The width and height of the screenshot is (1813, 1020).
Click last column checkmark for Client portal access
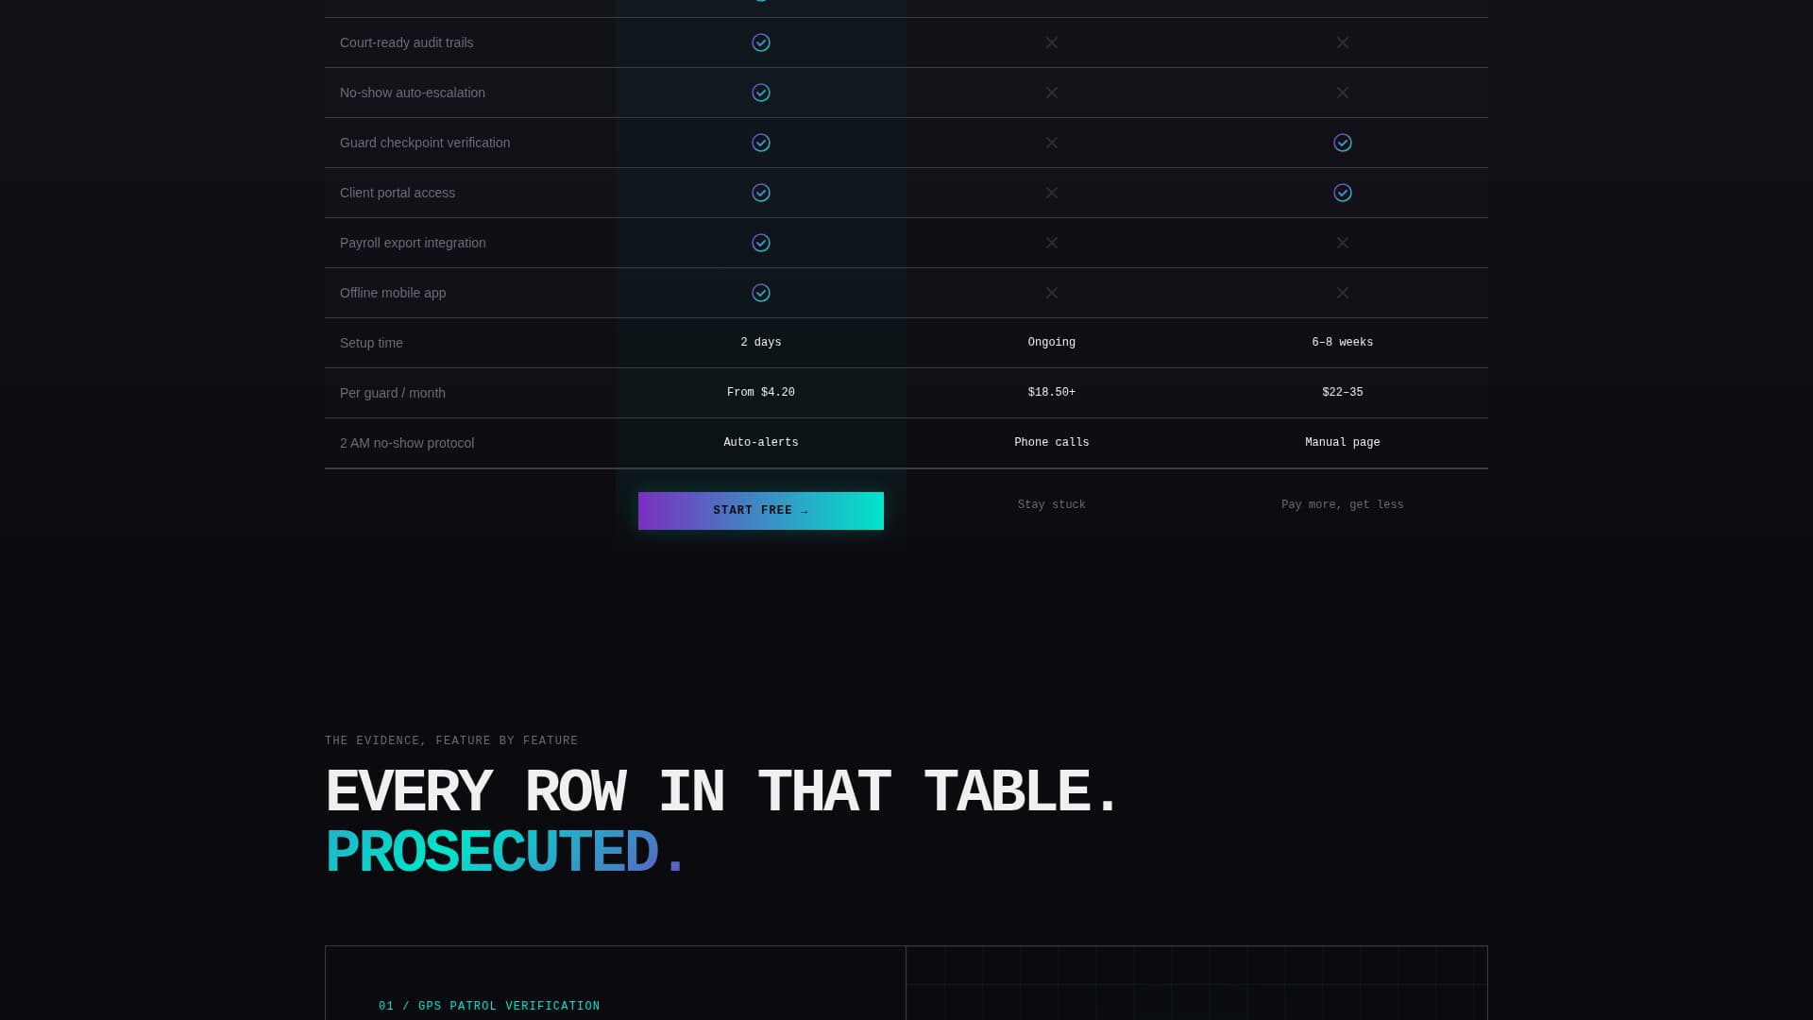click(1343, 193)
